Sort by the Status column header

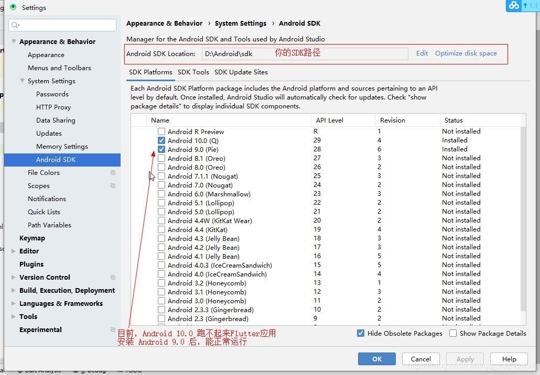pyautogui.click(x=480, y=120)
